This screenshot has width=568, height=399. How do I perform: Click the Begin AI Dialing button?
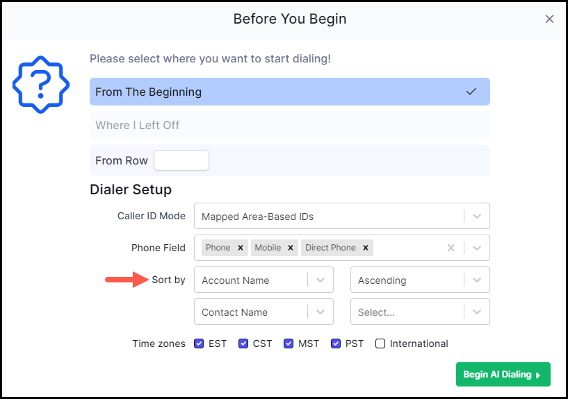point(503,375)
